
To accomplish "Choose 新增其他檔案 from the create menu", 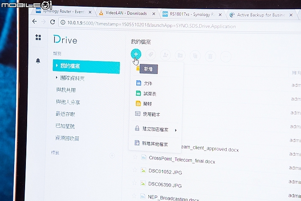I will [x=155, y=144].
